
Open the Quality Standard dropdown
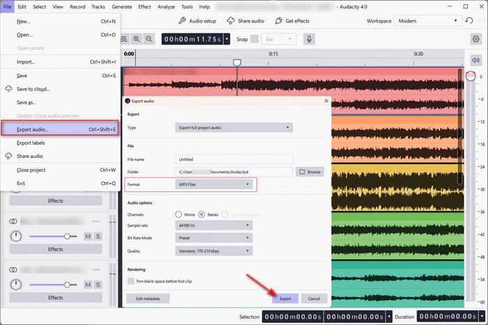pyautogui.click(x=214, y=251)
